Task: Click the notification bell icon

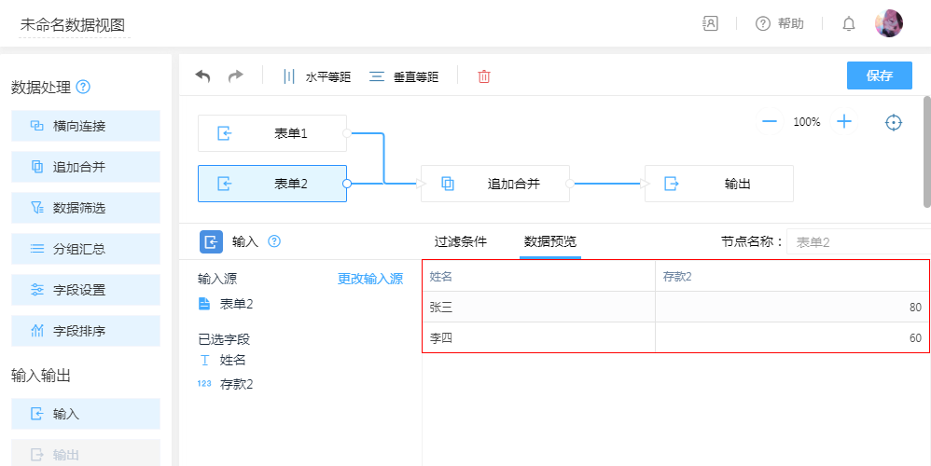Action: 848,24
